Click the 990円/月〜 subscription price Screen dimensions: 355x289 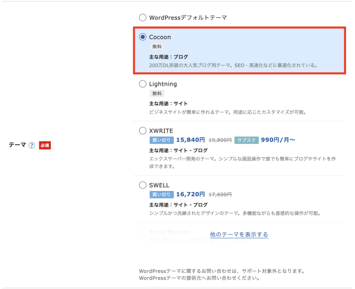click(x=278, y=140)
